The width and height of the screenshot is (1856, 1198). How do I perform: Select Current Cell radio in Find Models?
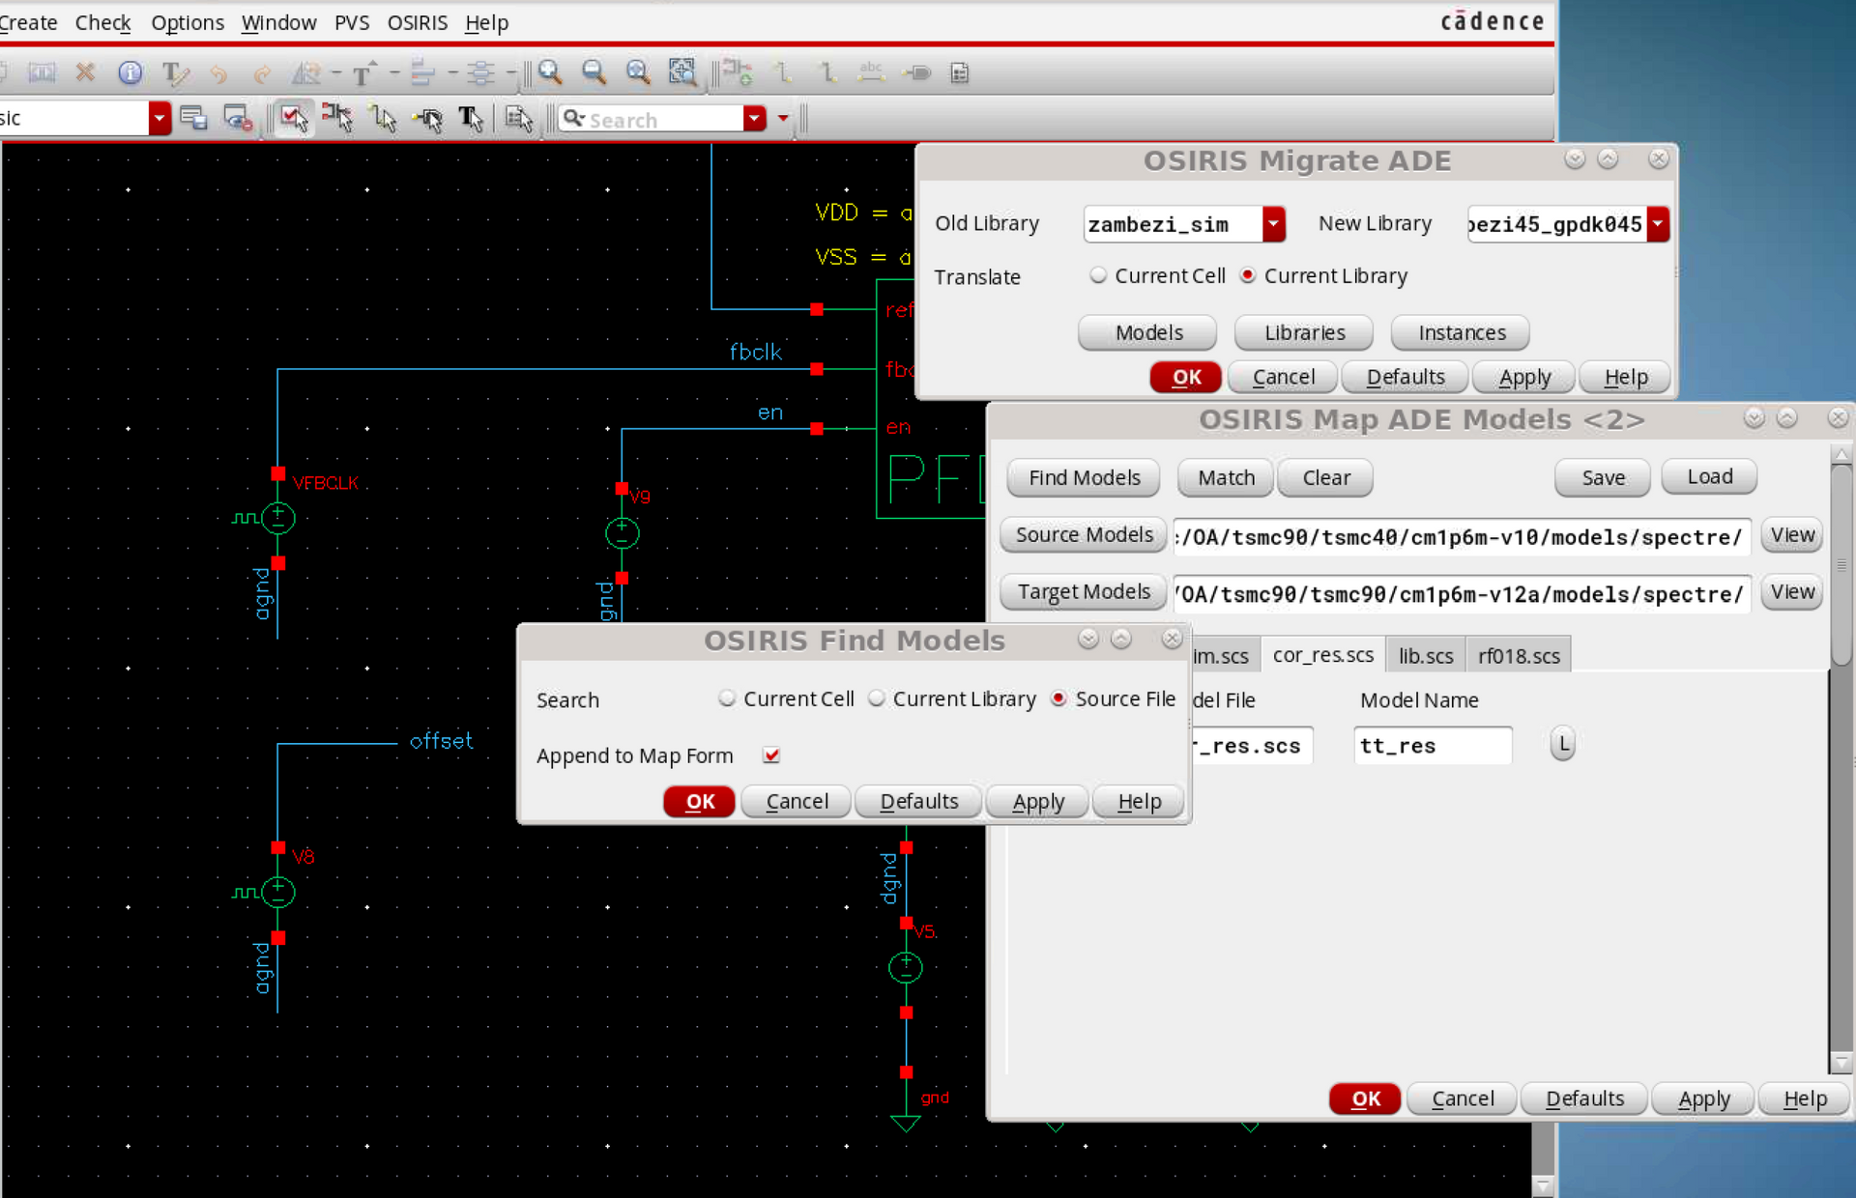726,698
